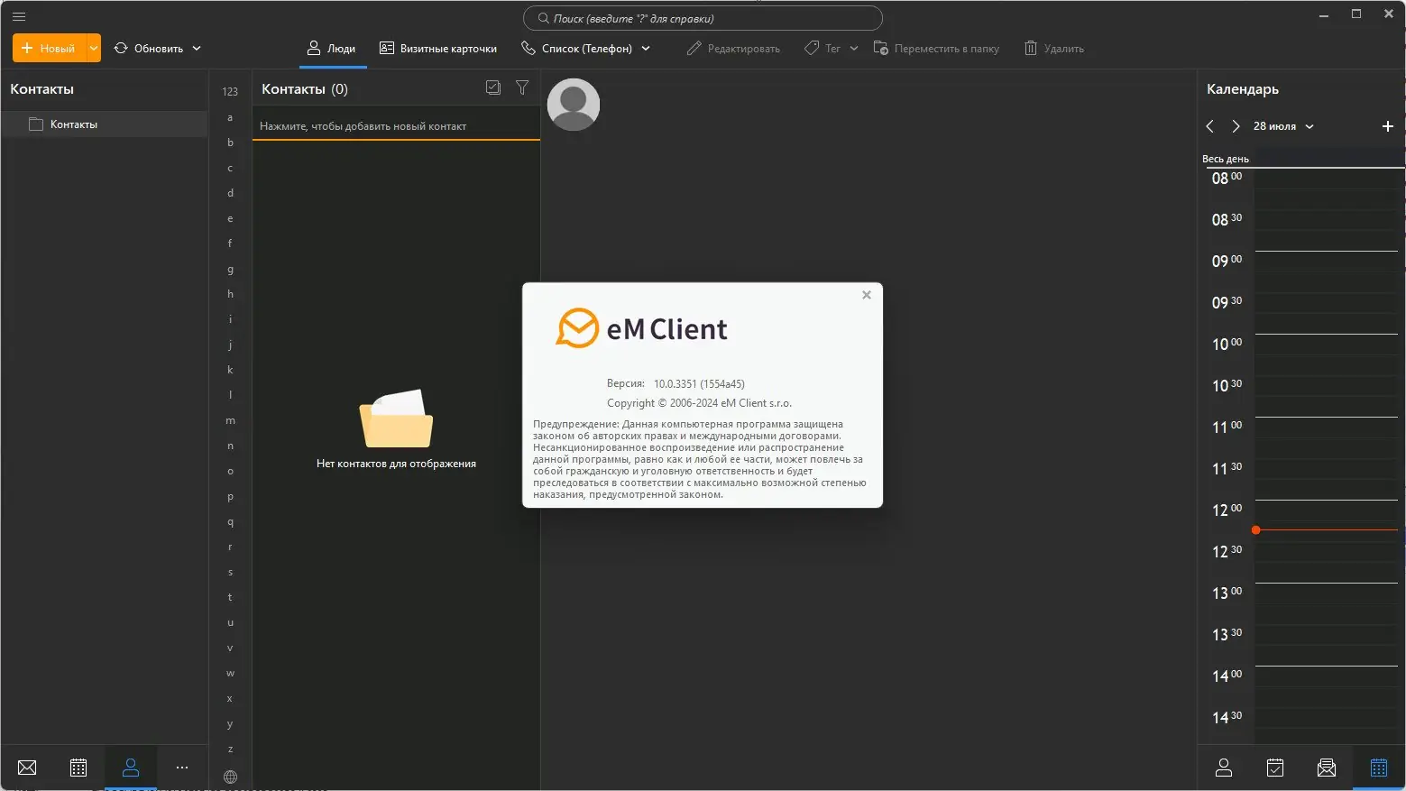Open the hamburger main menu
The height and width of the screenshot is (791, 1406).
pyautogui.click(x=18, y=16)
